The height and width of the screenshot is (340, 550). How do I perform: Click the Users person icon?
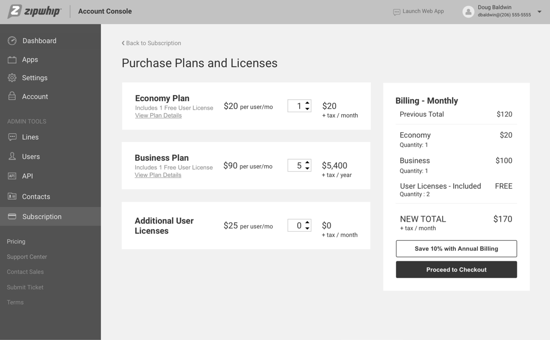point(12,156)
